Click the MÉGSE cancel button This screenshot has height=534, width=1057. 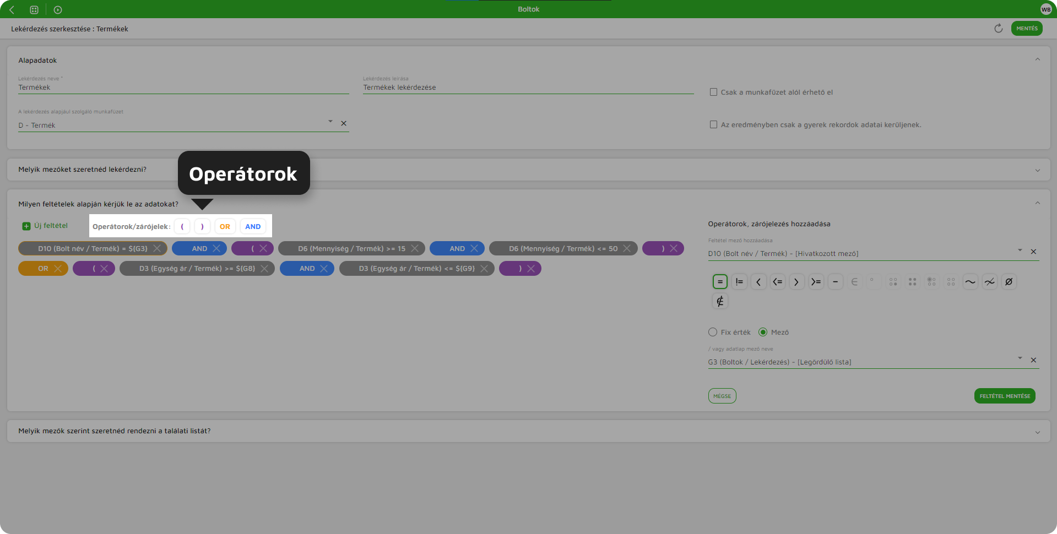pyautogui.click(x=722, y=396)
